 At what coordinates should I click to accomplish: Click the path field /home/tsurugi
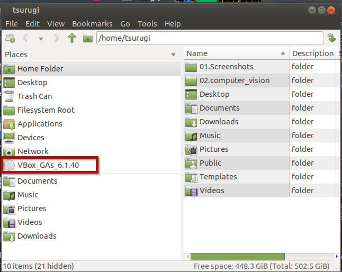[x=210, y=38]
